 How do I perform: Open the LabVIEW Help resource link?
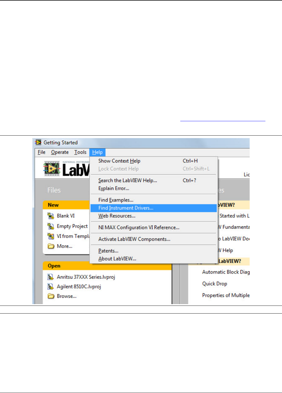(225, 250)
